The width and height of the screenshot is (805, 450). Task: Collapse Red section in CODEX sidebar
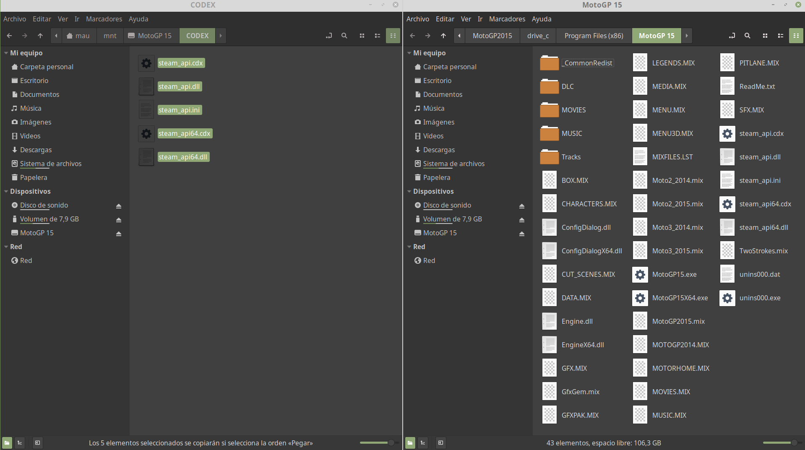point(6,247)
